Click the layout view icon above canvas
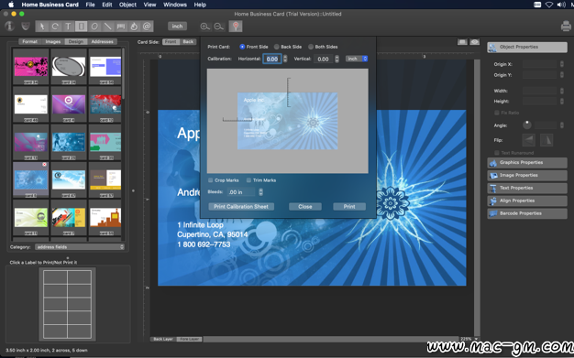574x358 pixels. click(462, 42)
